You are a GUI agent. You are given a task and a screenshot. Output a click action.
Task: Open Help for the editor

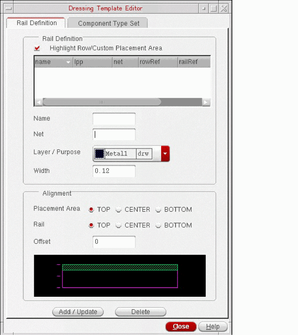[x=213, y=327]
